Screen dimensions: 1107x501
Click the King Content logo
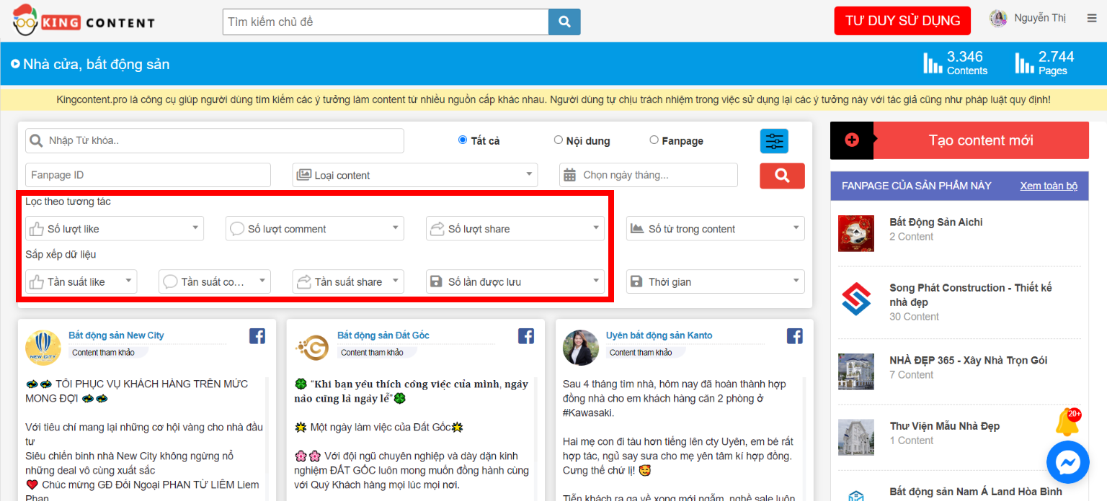click(x=83, y=20)
